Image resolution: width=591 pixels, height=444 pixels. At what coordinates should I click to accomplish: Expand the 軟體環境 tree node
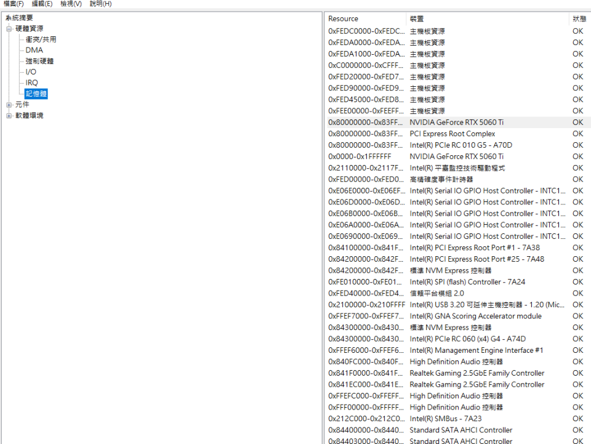[x=9, y=116]
